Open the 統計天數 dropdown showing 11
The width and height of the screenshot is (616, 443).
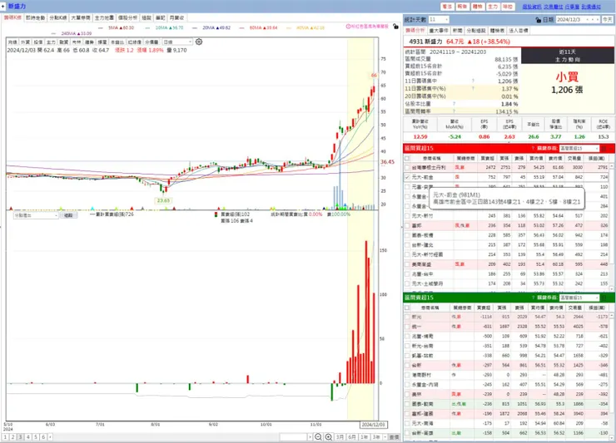[x=439, y=20]
